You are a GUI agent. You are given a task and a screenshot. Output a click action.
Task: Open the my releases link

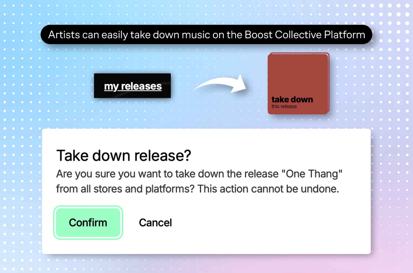(133, 86)
